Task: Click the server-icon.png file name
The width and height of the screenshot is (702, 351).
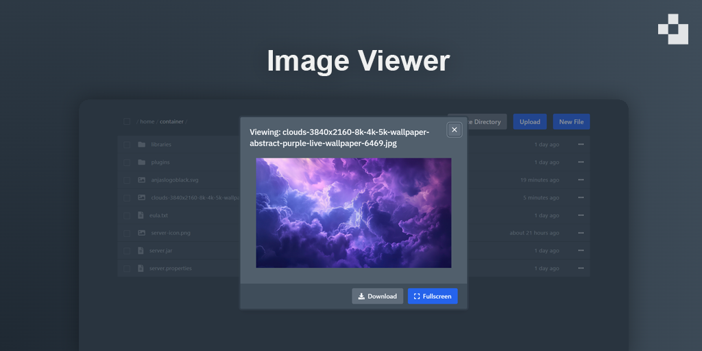Action: [171, 233]
